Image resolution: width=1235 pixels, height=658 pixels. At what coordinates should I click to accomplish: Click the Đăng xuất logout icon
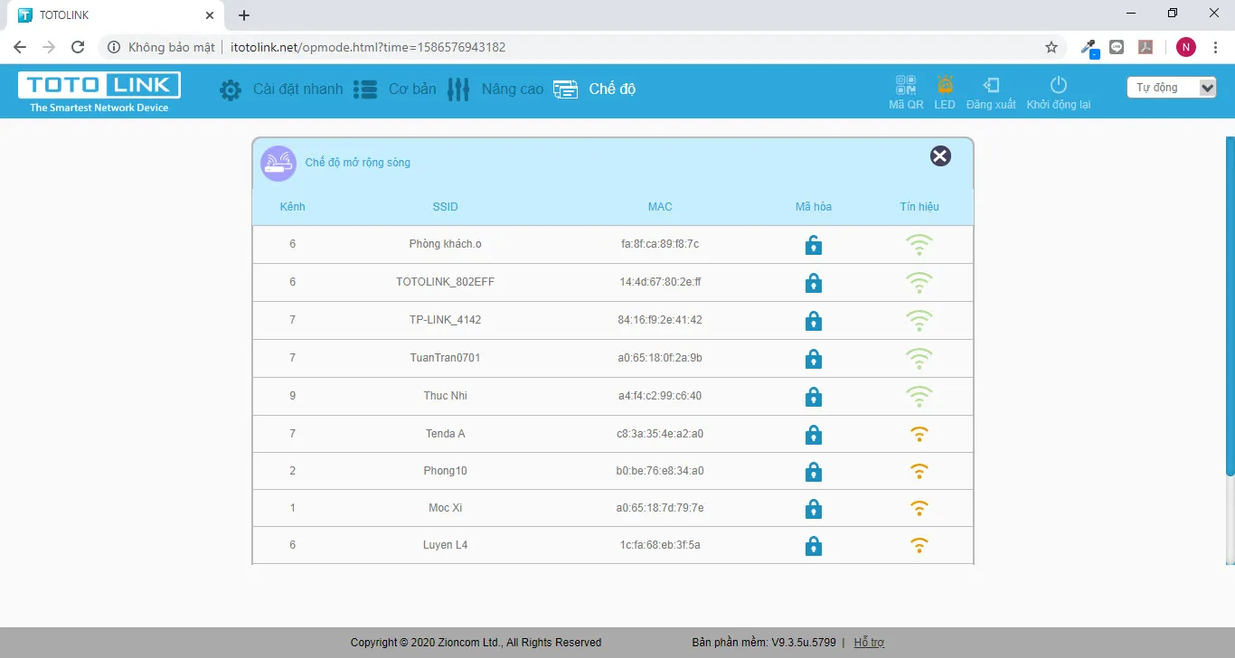[991, 87]
